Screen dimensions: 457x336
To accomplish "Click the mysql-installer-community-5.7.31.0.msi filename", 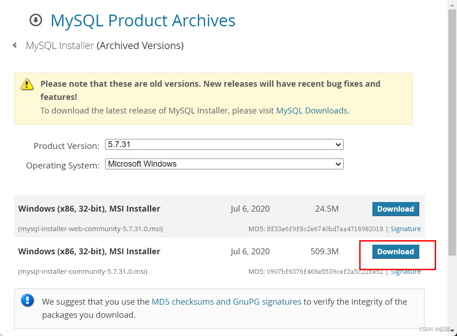I will [82, 271].
